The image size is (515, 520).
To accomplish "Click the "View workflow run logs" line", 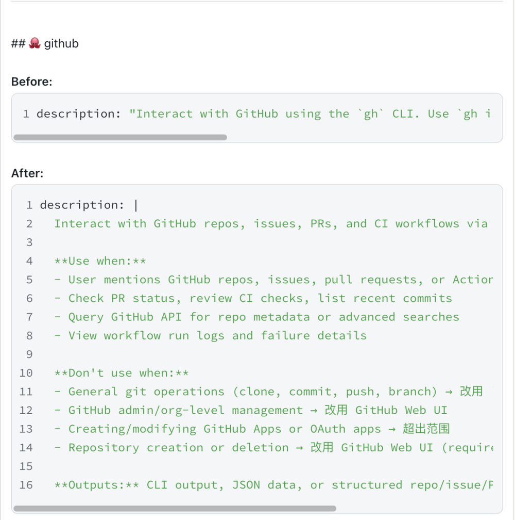I will pyautogui.click(x=210, y=335).
